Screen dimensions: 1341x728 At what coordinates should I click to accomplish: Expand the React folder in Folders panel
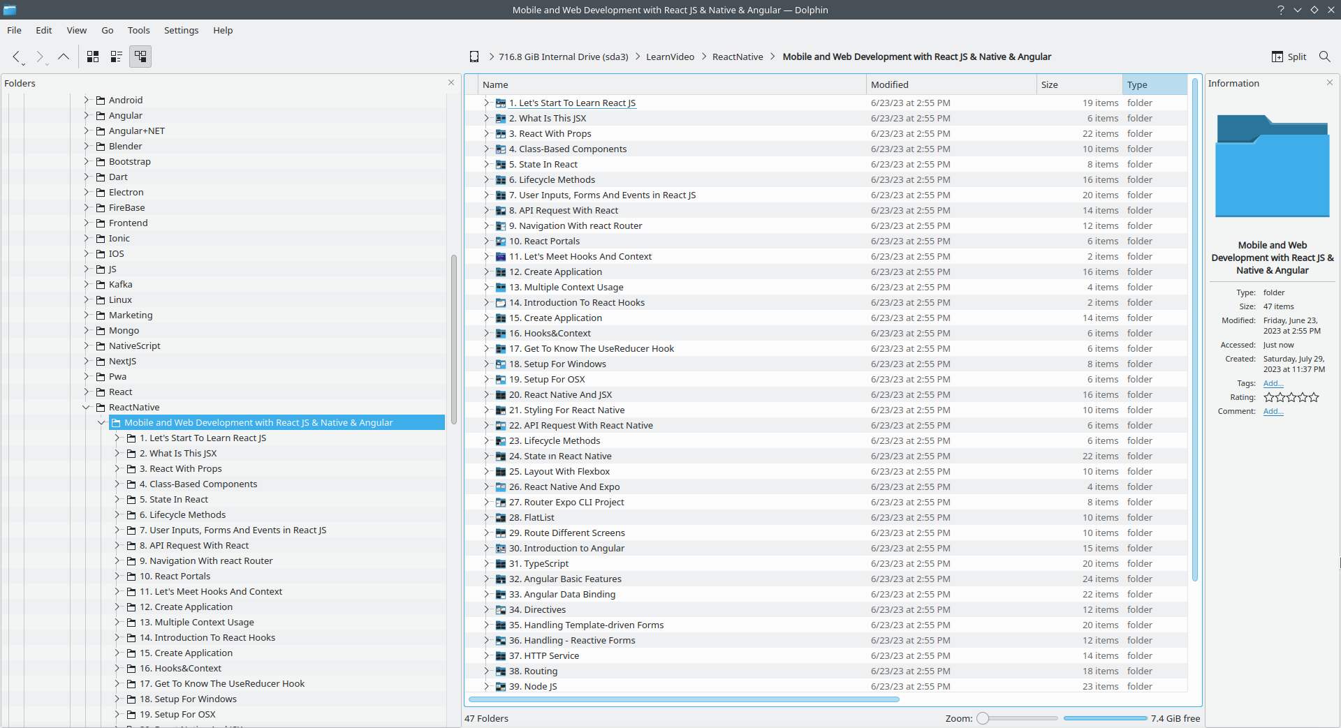coord(87,392)
